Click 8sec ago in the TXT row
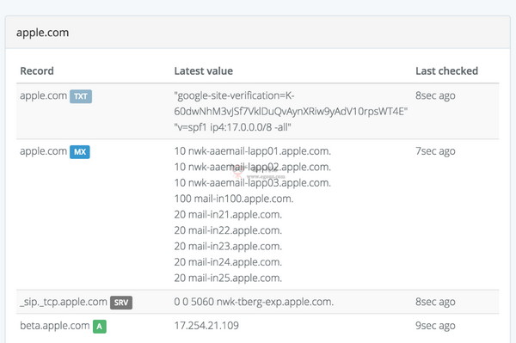Screen dimensions: 516x343 435,95
